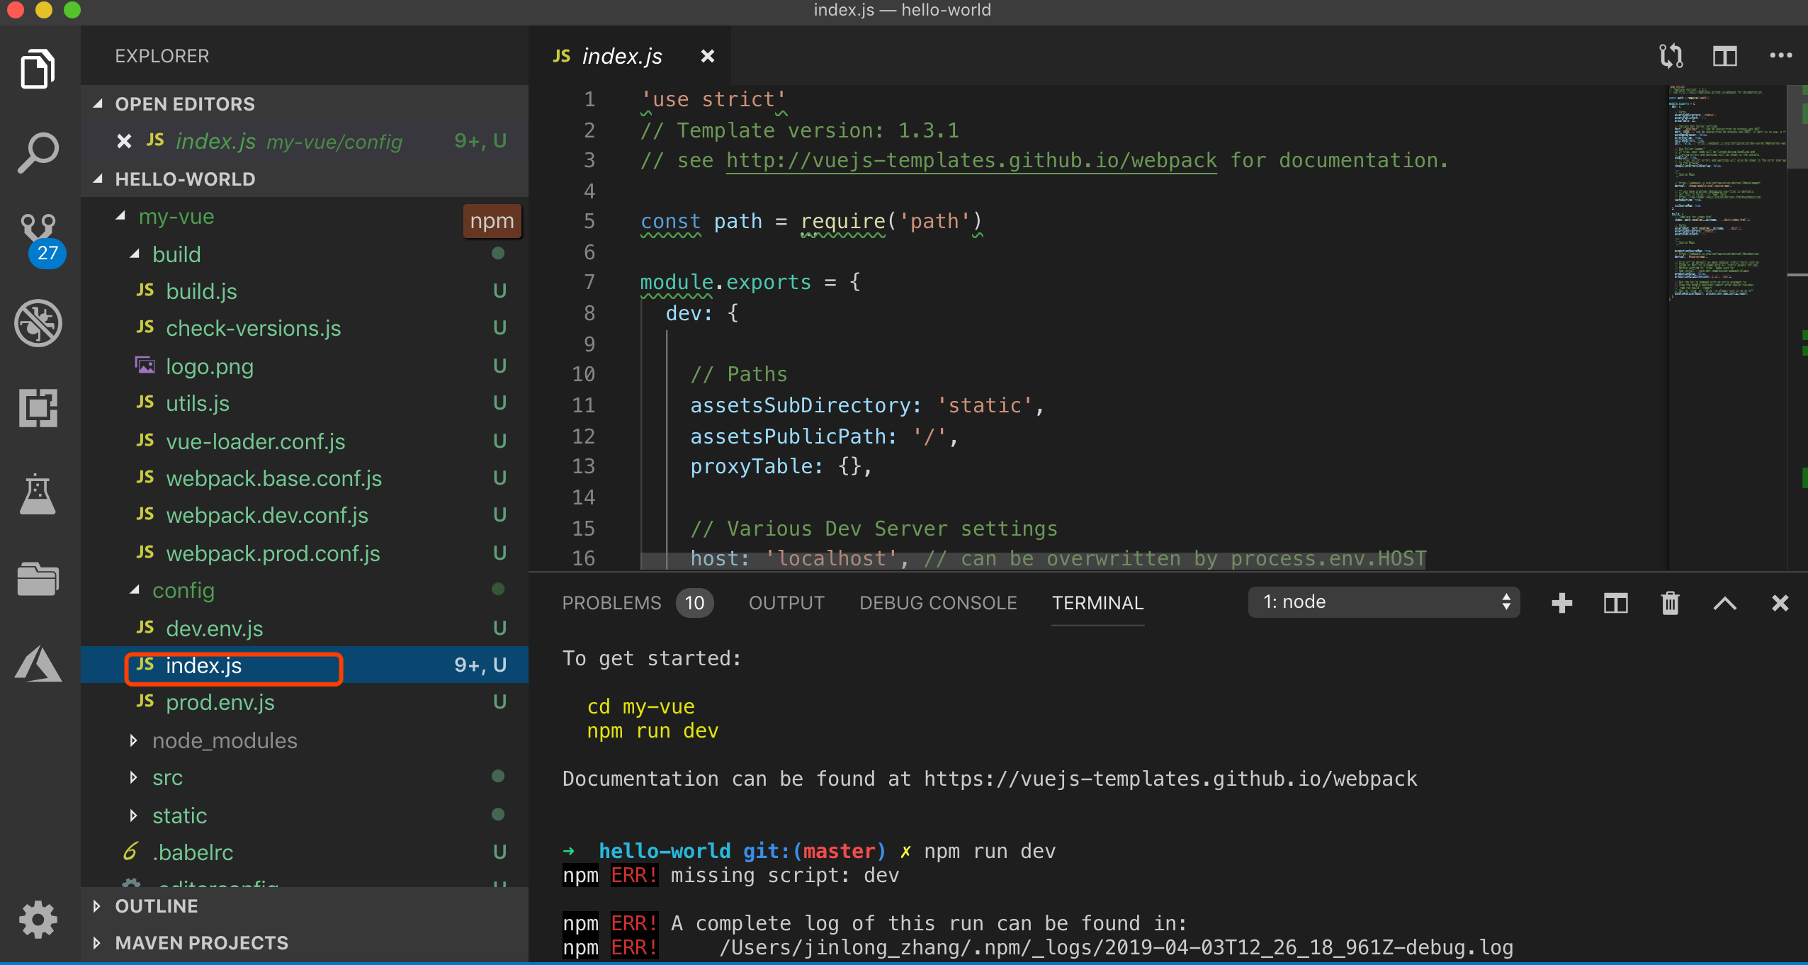Create new terminal with plus icon

1561,603
